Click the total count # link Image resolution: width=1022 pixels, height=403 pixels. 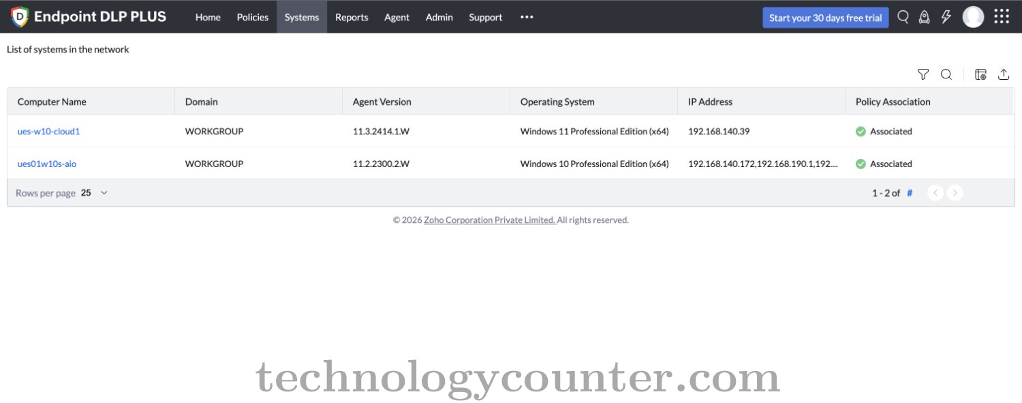pos(910,193)
